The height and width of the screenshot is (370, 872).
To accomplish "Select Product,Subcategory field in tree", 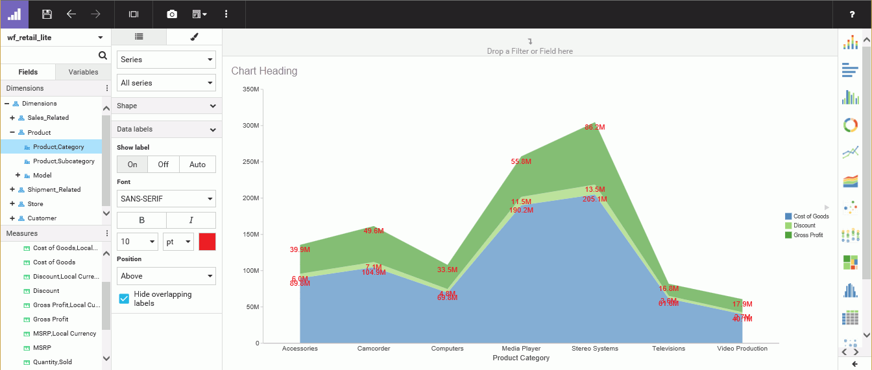I will (x=64, y=161).
